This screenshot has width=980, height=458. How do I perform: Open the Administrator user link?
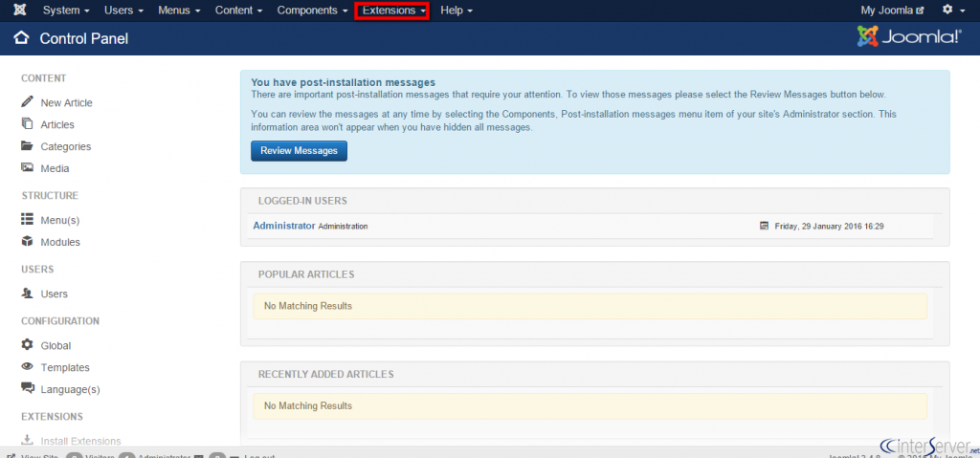coord(283,226)
